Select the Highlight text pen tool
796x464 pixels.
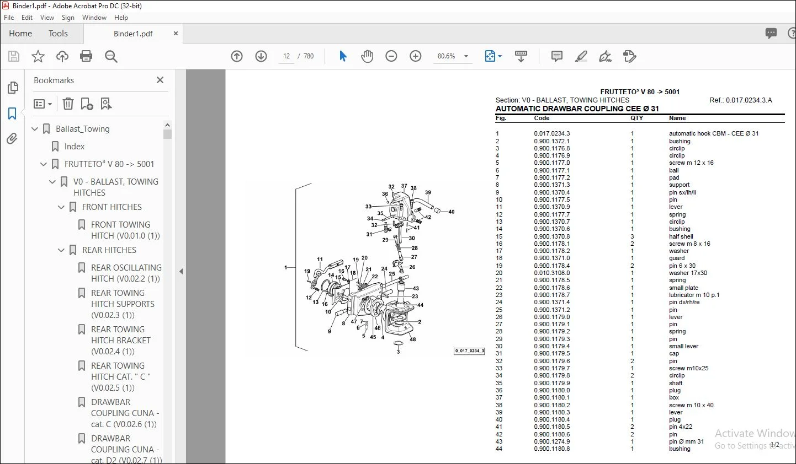pos(581,56)
